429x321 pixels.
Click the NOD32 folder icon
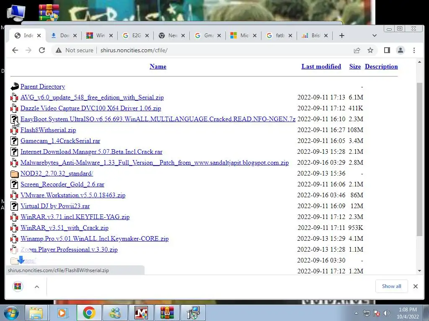15,173
